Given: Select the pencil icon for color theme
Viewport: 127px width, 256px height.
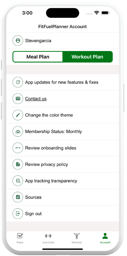Looking at the screenshot, I should coord(18,115).
